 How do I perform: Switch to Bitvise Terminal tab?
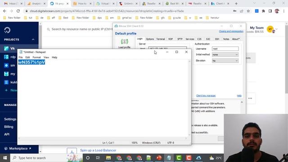pyautogui.click(x=161, y=39)
